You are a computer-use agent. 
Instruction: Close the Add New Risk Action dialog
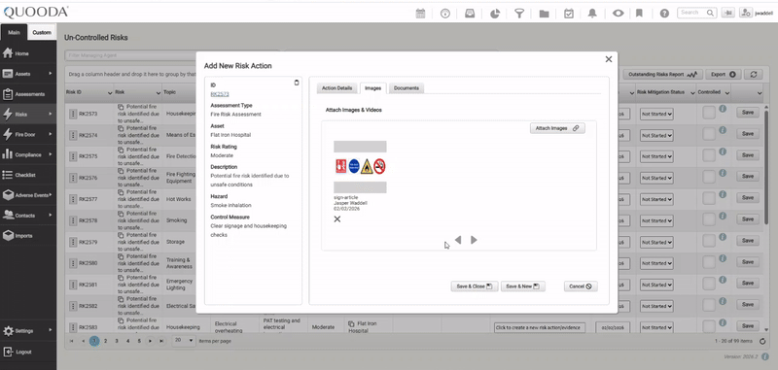coord(609,59)
